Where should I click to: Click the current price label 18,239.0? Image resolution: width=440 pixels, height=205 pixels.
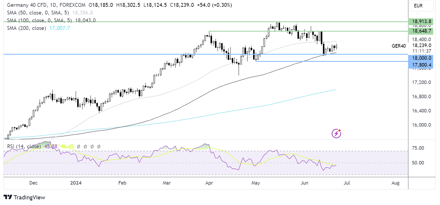(421, 46)
